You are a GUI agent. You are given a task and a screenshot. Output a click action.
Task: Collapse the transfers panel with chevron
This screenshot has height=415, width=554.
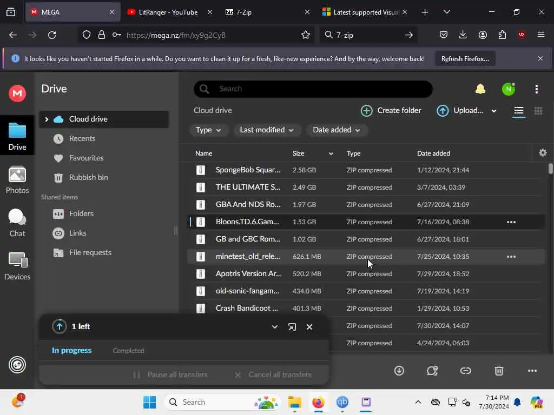tap(274, 327)
